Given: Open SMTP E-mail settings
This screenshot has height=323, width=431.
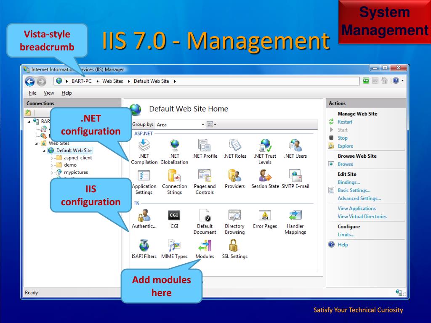Looking at the screenshot, I should (x=295, y=179).
